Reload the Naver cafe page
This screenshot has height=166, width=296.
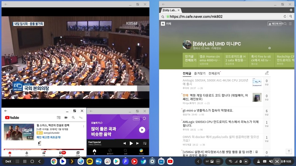(x=285, y=17)
